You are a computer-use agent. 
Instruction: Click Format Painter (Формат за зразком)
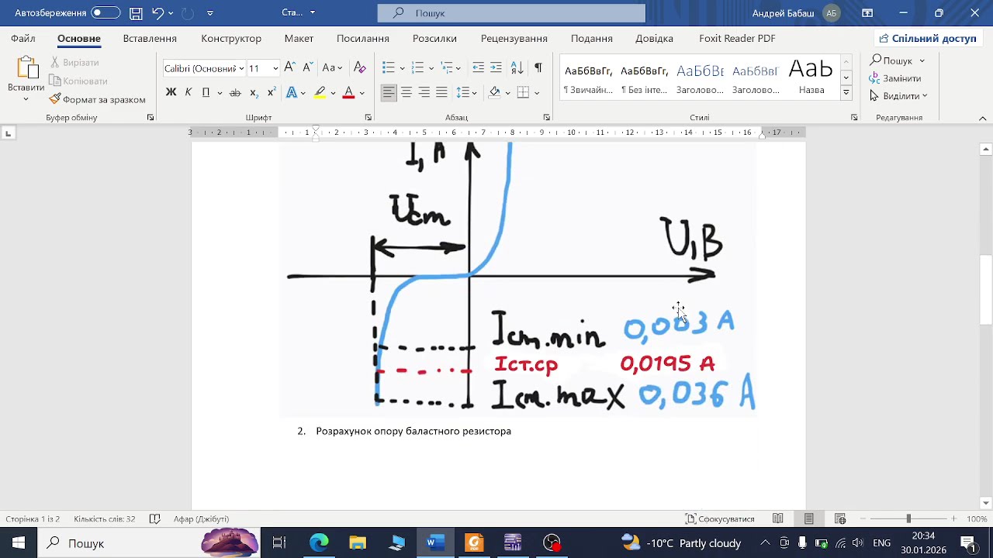pos(98,99)
